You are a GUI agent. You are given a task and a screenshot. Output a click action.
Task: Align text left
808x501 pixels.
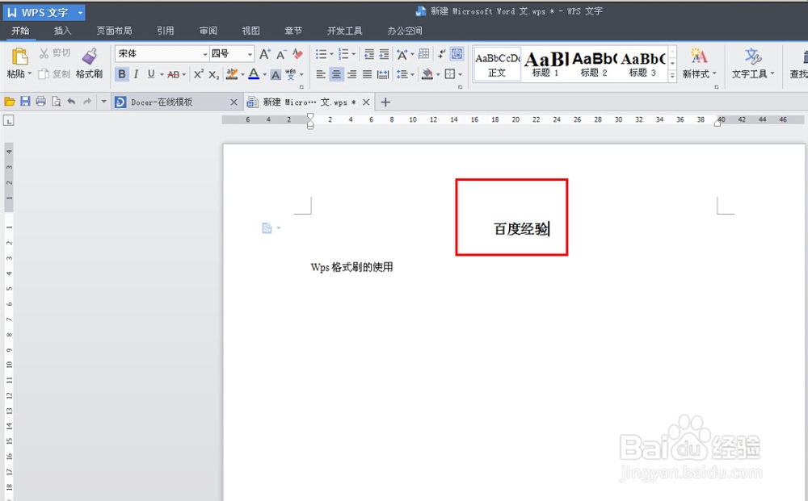point(321,74)
